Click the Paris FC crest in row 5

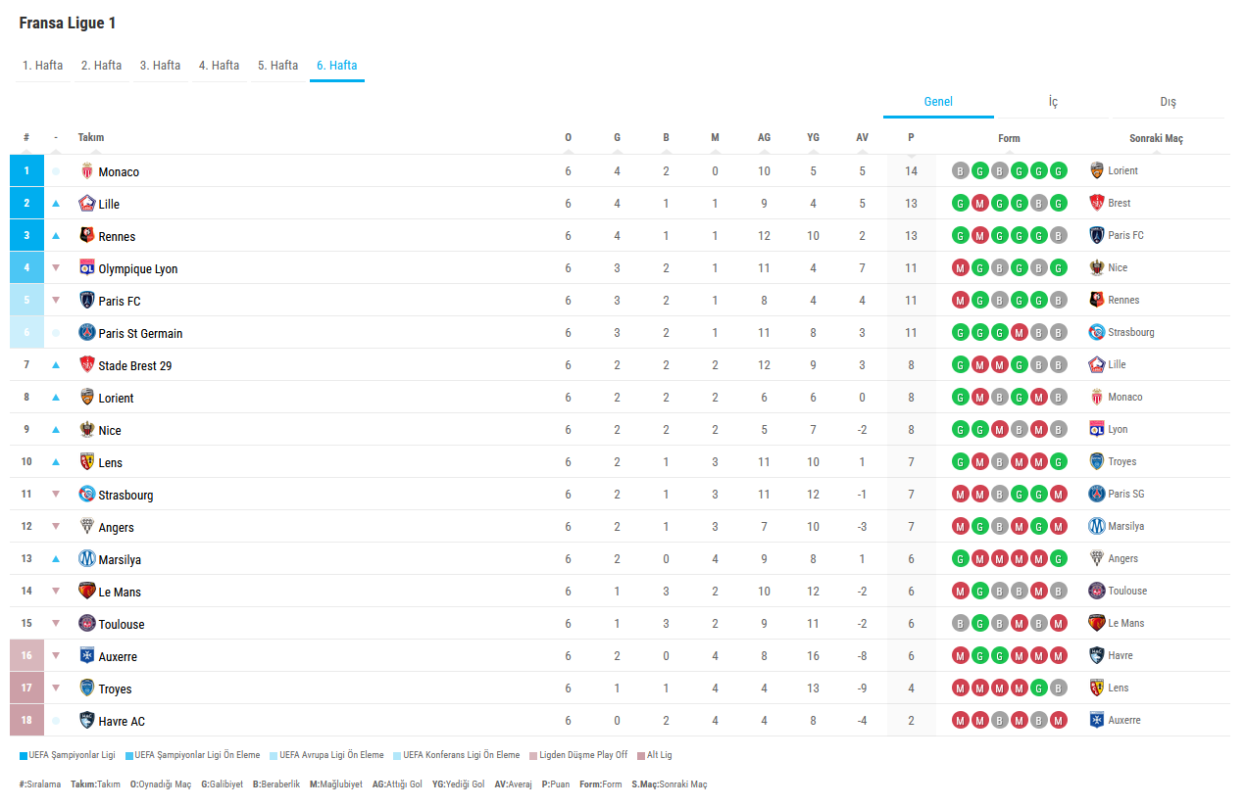tap(87, 301)
